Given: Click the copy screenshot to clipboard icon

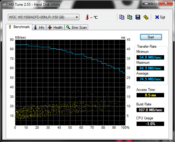Looking at the screenshot, I should 130,17.
